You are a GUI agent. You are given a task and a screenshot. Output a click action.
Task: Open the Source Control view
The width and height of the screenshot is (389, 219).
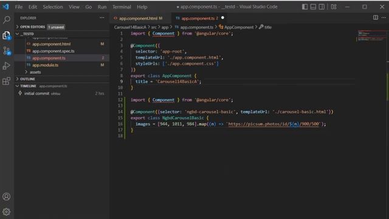click(x=7, y=50)
